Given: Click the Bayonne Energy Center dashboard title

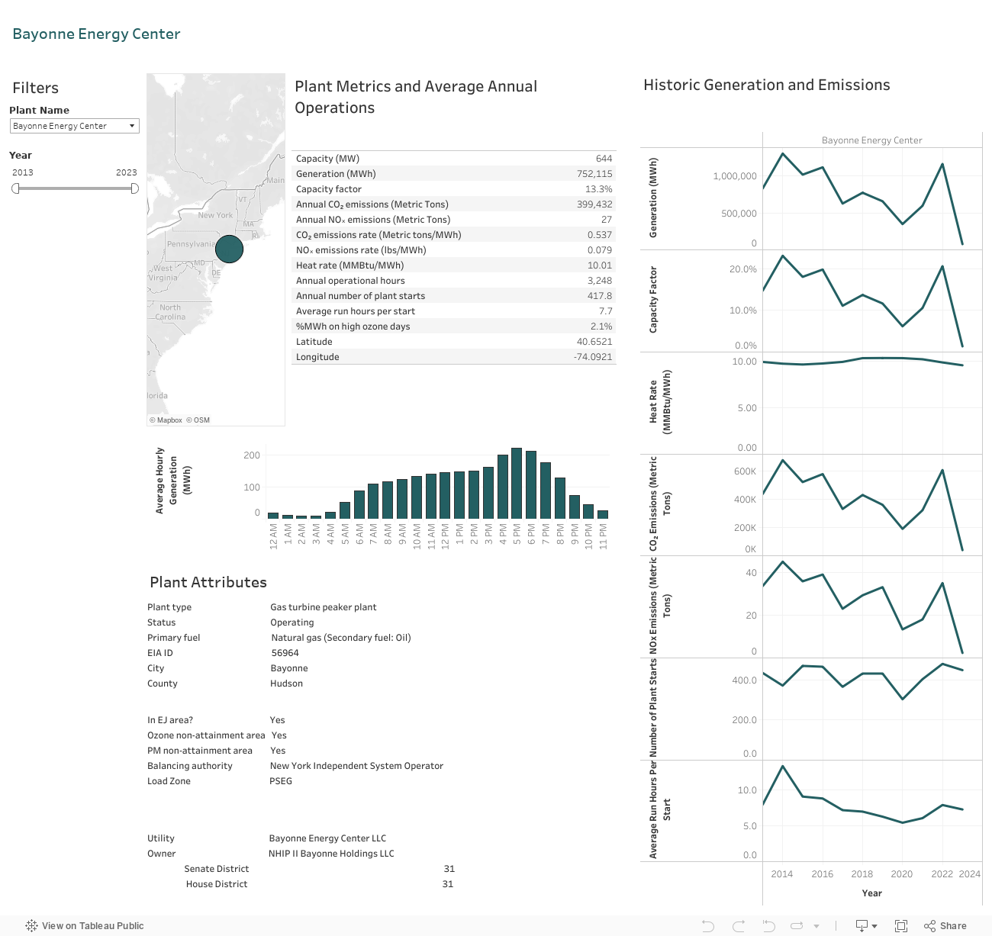Looking at the screenshot, I should (x=97, y=34).
